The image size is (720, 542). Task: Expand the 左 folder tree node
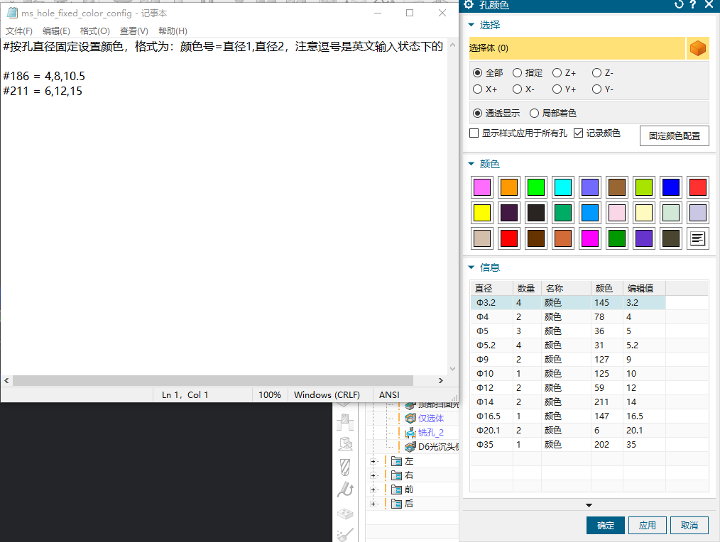373,461
